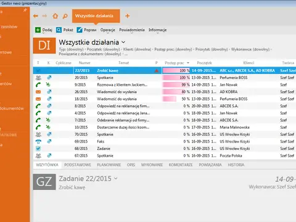This screenshot has height=222, width=296.
Task: Open the PLANOWANIE tab
Action: click(109, 165)
